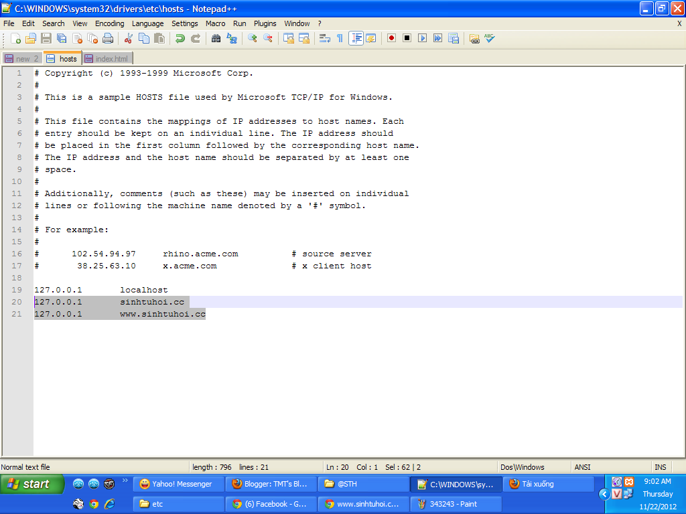Image resolution: width=686 pixels, height=514 pixels.
Task: Close current document with menu bar X
Action: click(679, 23)
